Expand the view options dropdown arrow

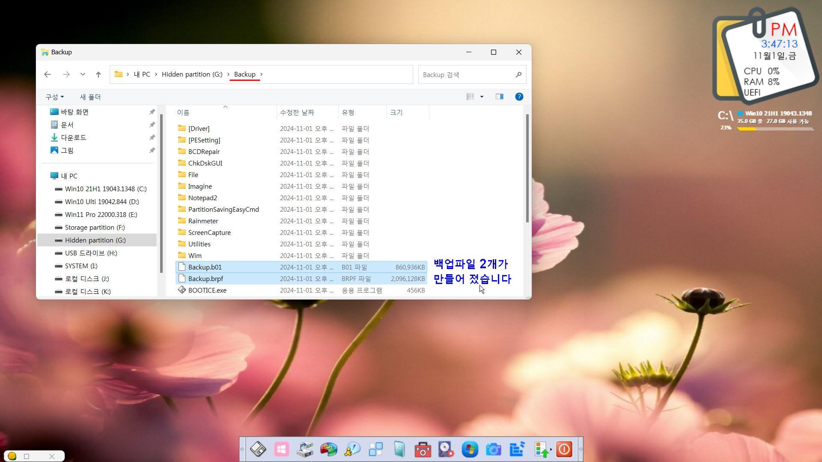482,97
